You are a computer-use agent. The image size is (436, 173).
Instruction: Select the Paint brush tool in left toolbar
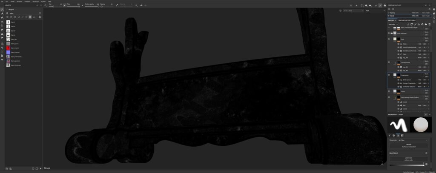tap(2, 9)
